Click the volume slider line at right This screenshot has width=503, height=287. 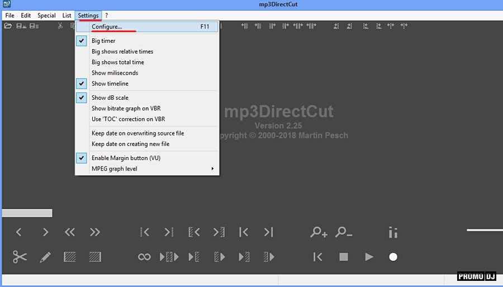click(484, 230)
